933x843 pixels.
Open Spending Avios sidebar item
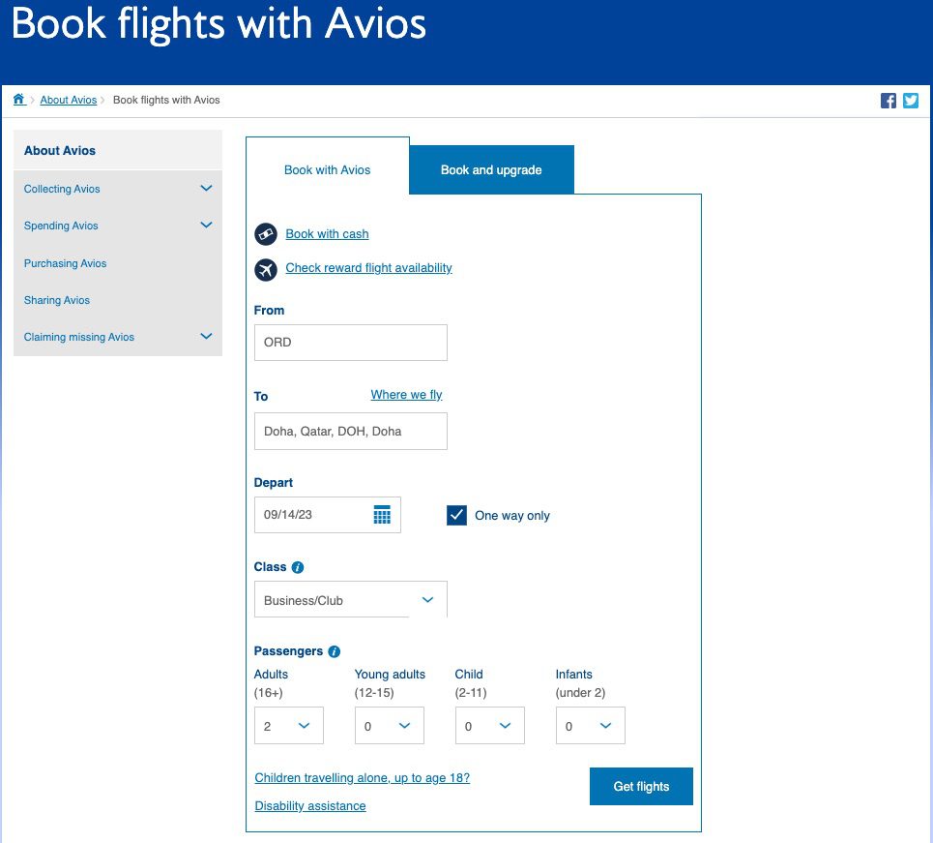point(61,226)
